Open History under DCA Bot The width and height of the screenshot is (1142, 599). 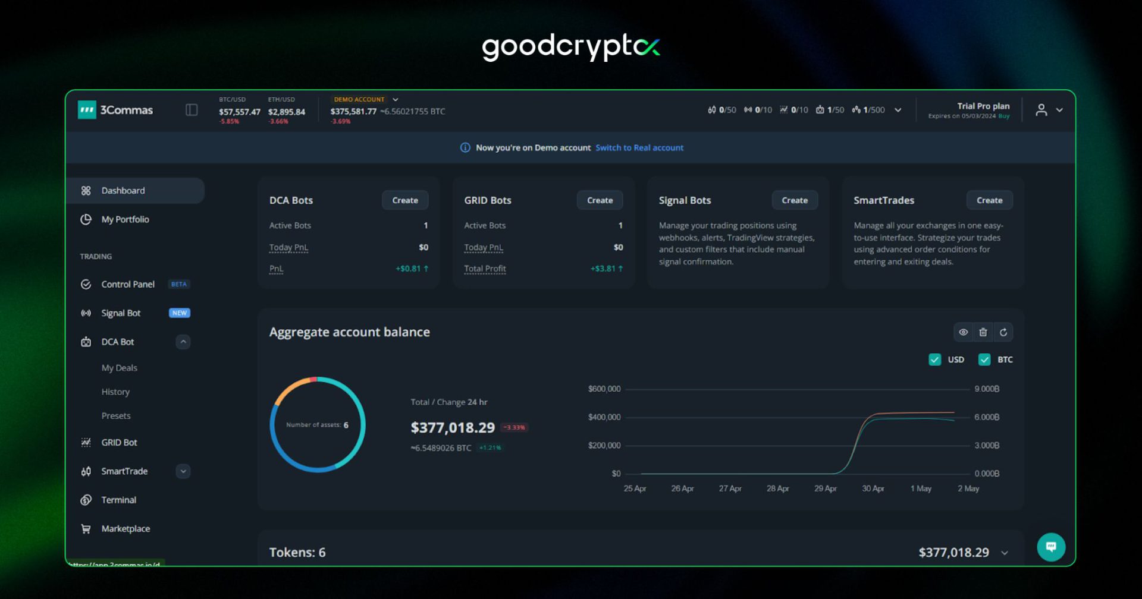[115, 392]
